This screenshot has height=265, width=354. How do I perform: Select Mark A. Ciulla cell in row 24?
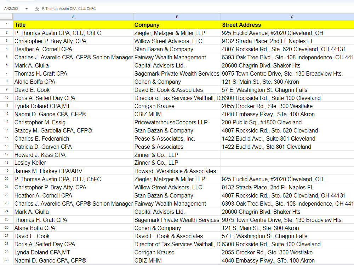tap(73, 212)
